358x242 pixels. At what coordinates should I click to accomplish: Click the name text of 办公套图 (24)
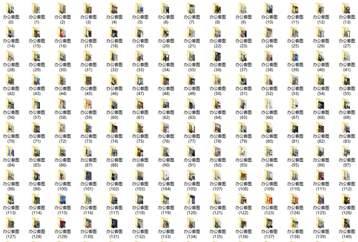[269, 43]
